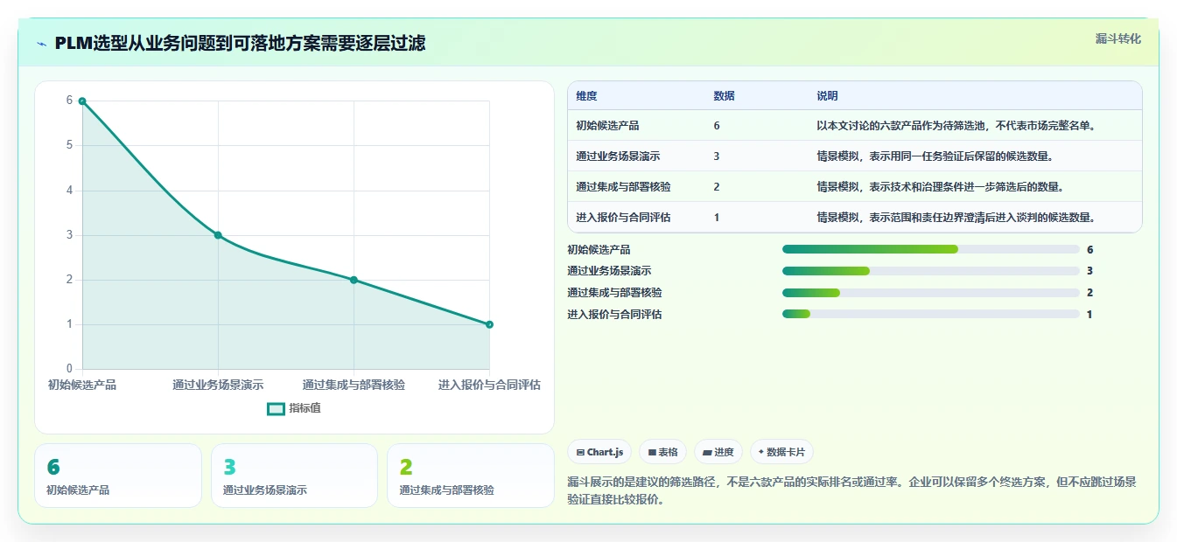The width and height of the screenshot is (1177, 542).
Task: Click the progress bar for 通过集成与部署核验
Action: tap(930, 293)
